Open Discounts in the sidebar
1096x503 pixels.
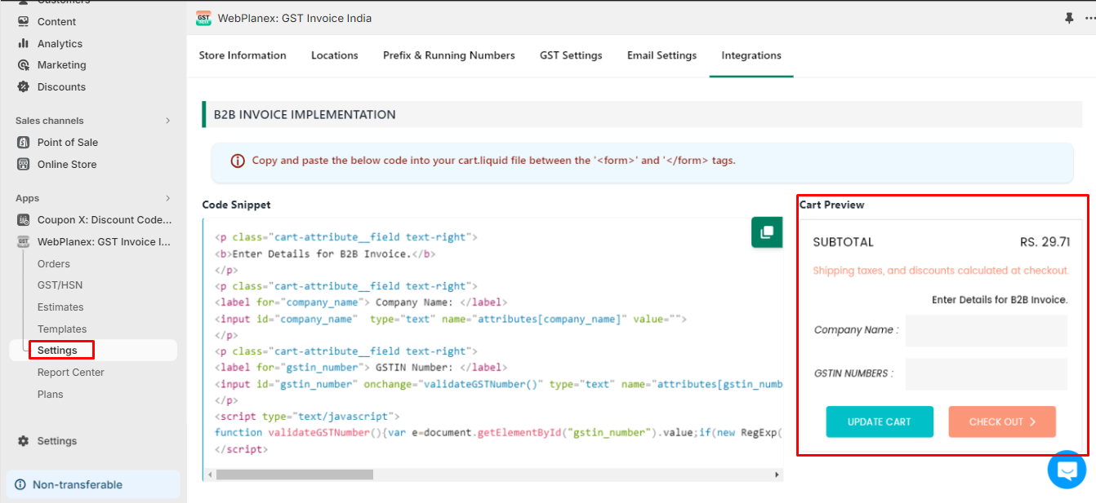tap(61, 86)
